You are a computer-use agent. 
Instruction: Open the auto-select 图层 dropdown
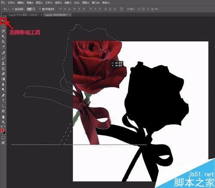point(31,9)
